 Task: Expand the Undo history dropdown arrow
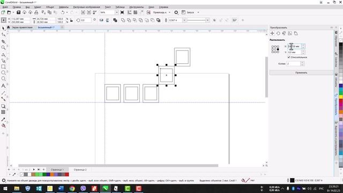pyautogui.click(x=67, y=12)
